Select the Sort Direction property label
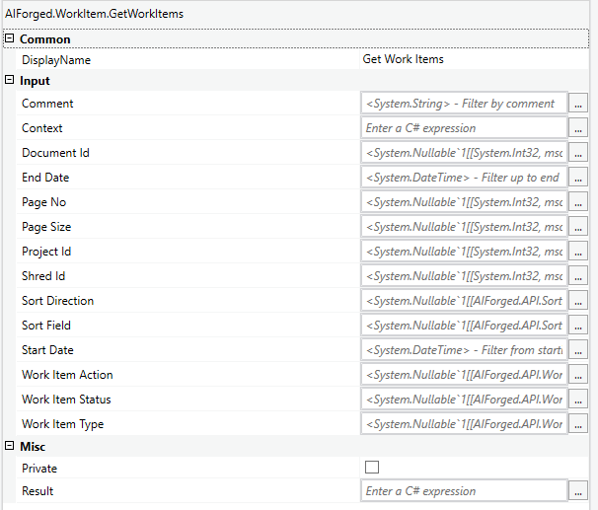The image size is (598, 510). pos(57,300)
